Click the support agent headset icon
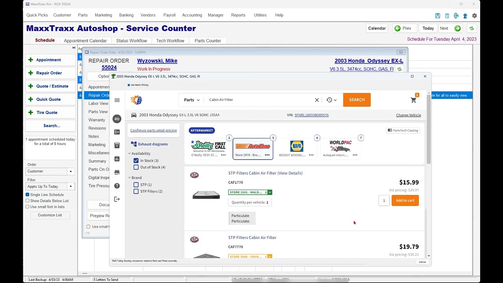This screenshot has width=503, height=283. click(x=465, y=16)
